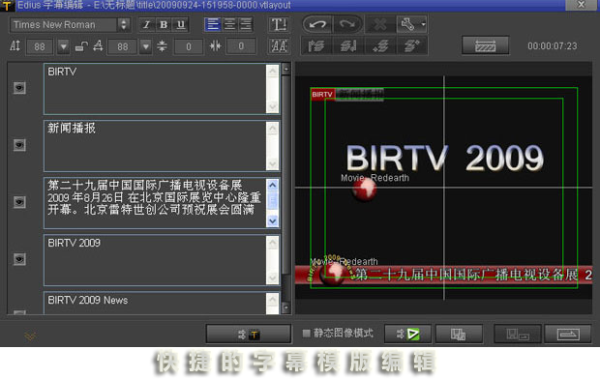Click the third layer ordering icon
600x379 pixels.
click(x=380, y=45)
